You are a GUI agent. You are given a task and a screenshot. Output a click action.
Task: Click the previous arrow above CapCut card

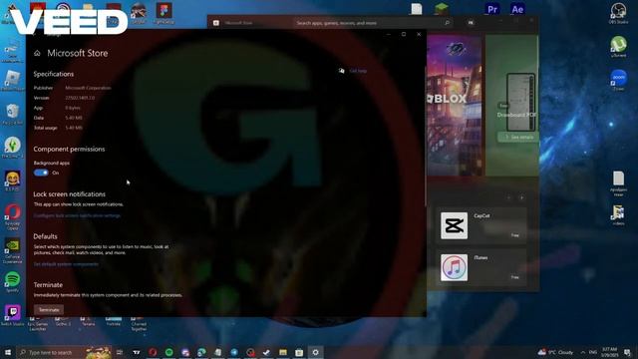pyautogui.click(x=509, y=197)
